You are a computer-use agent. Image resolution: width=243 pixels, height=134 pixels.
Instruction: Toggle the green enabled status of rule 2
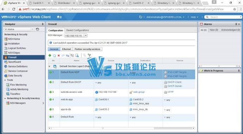(50, 82)
